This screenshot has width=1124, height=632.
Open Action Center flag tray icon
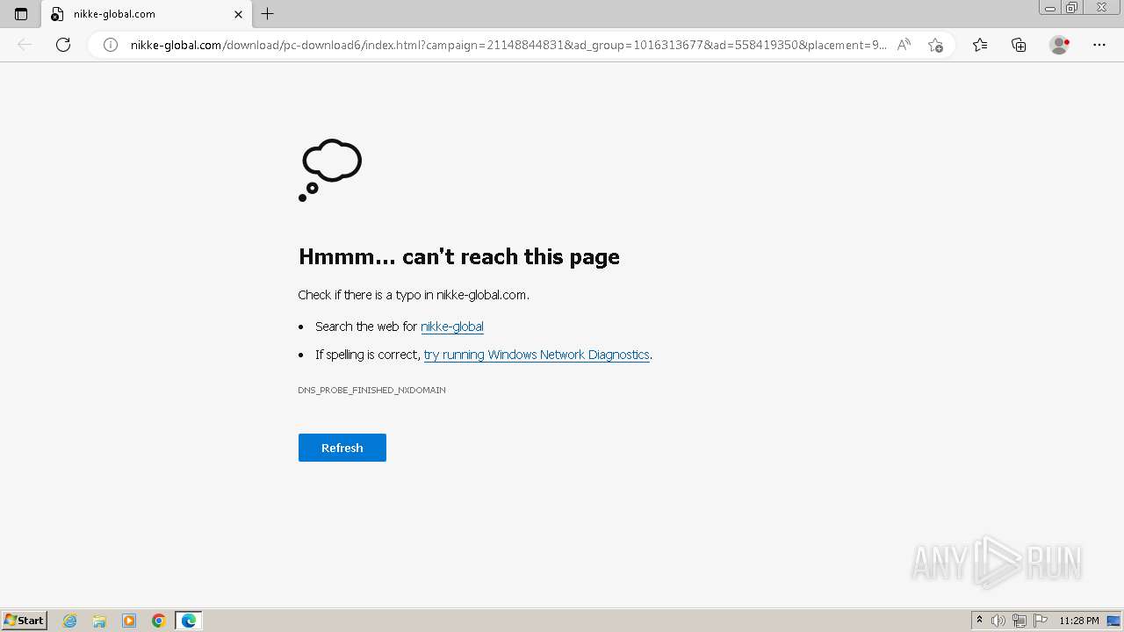(1041, 621)
